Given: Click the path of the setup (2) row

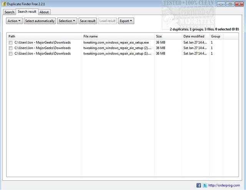Looking at the screenshot, I should 43,48.
